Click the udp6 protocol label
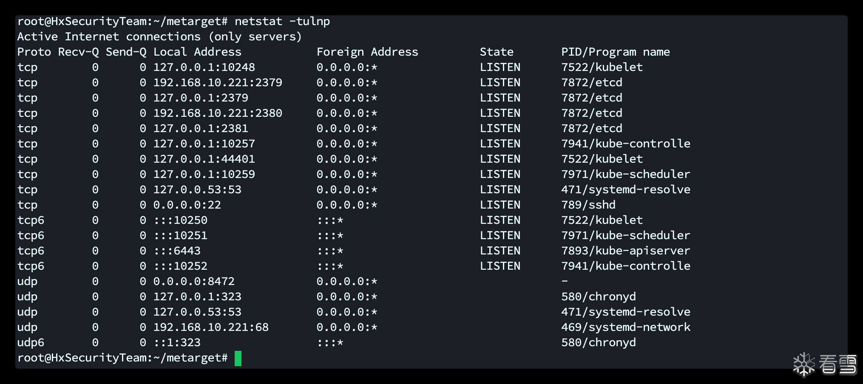The width and height of the screenshot is (863, 384). [x=31, y=342]
